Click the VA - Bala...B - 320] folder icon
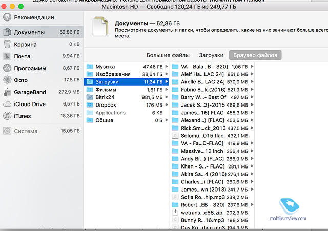The image size is (328, 231). tap(175, 67)
